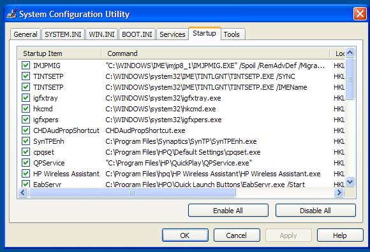Click the System Configuration Utility title icon
Screen dimensions: 370x252
(x=11, y=14)
